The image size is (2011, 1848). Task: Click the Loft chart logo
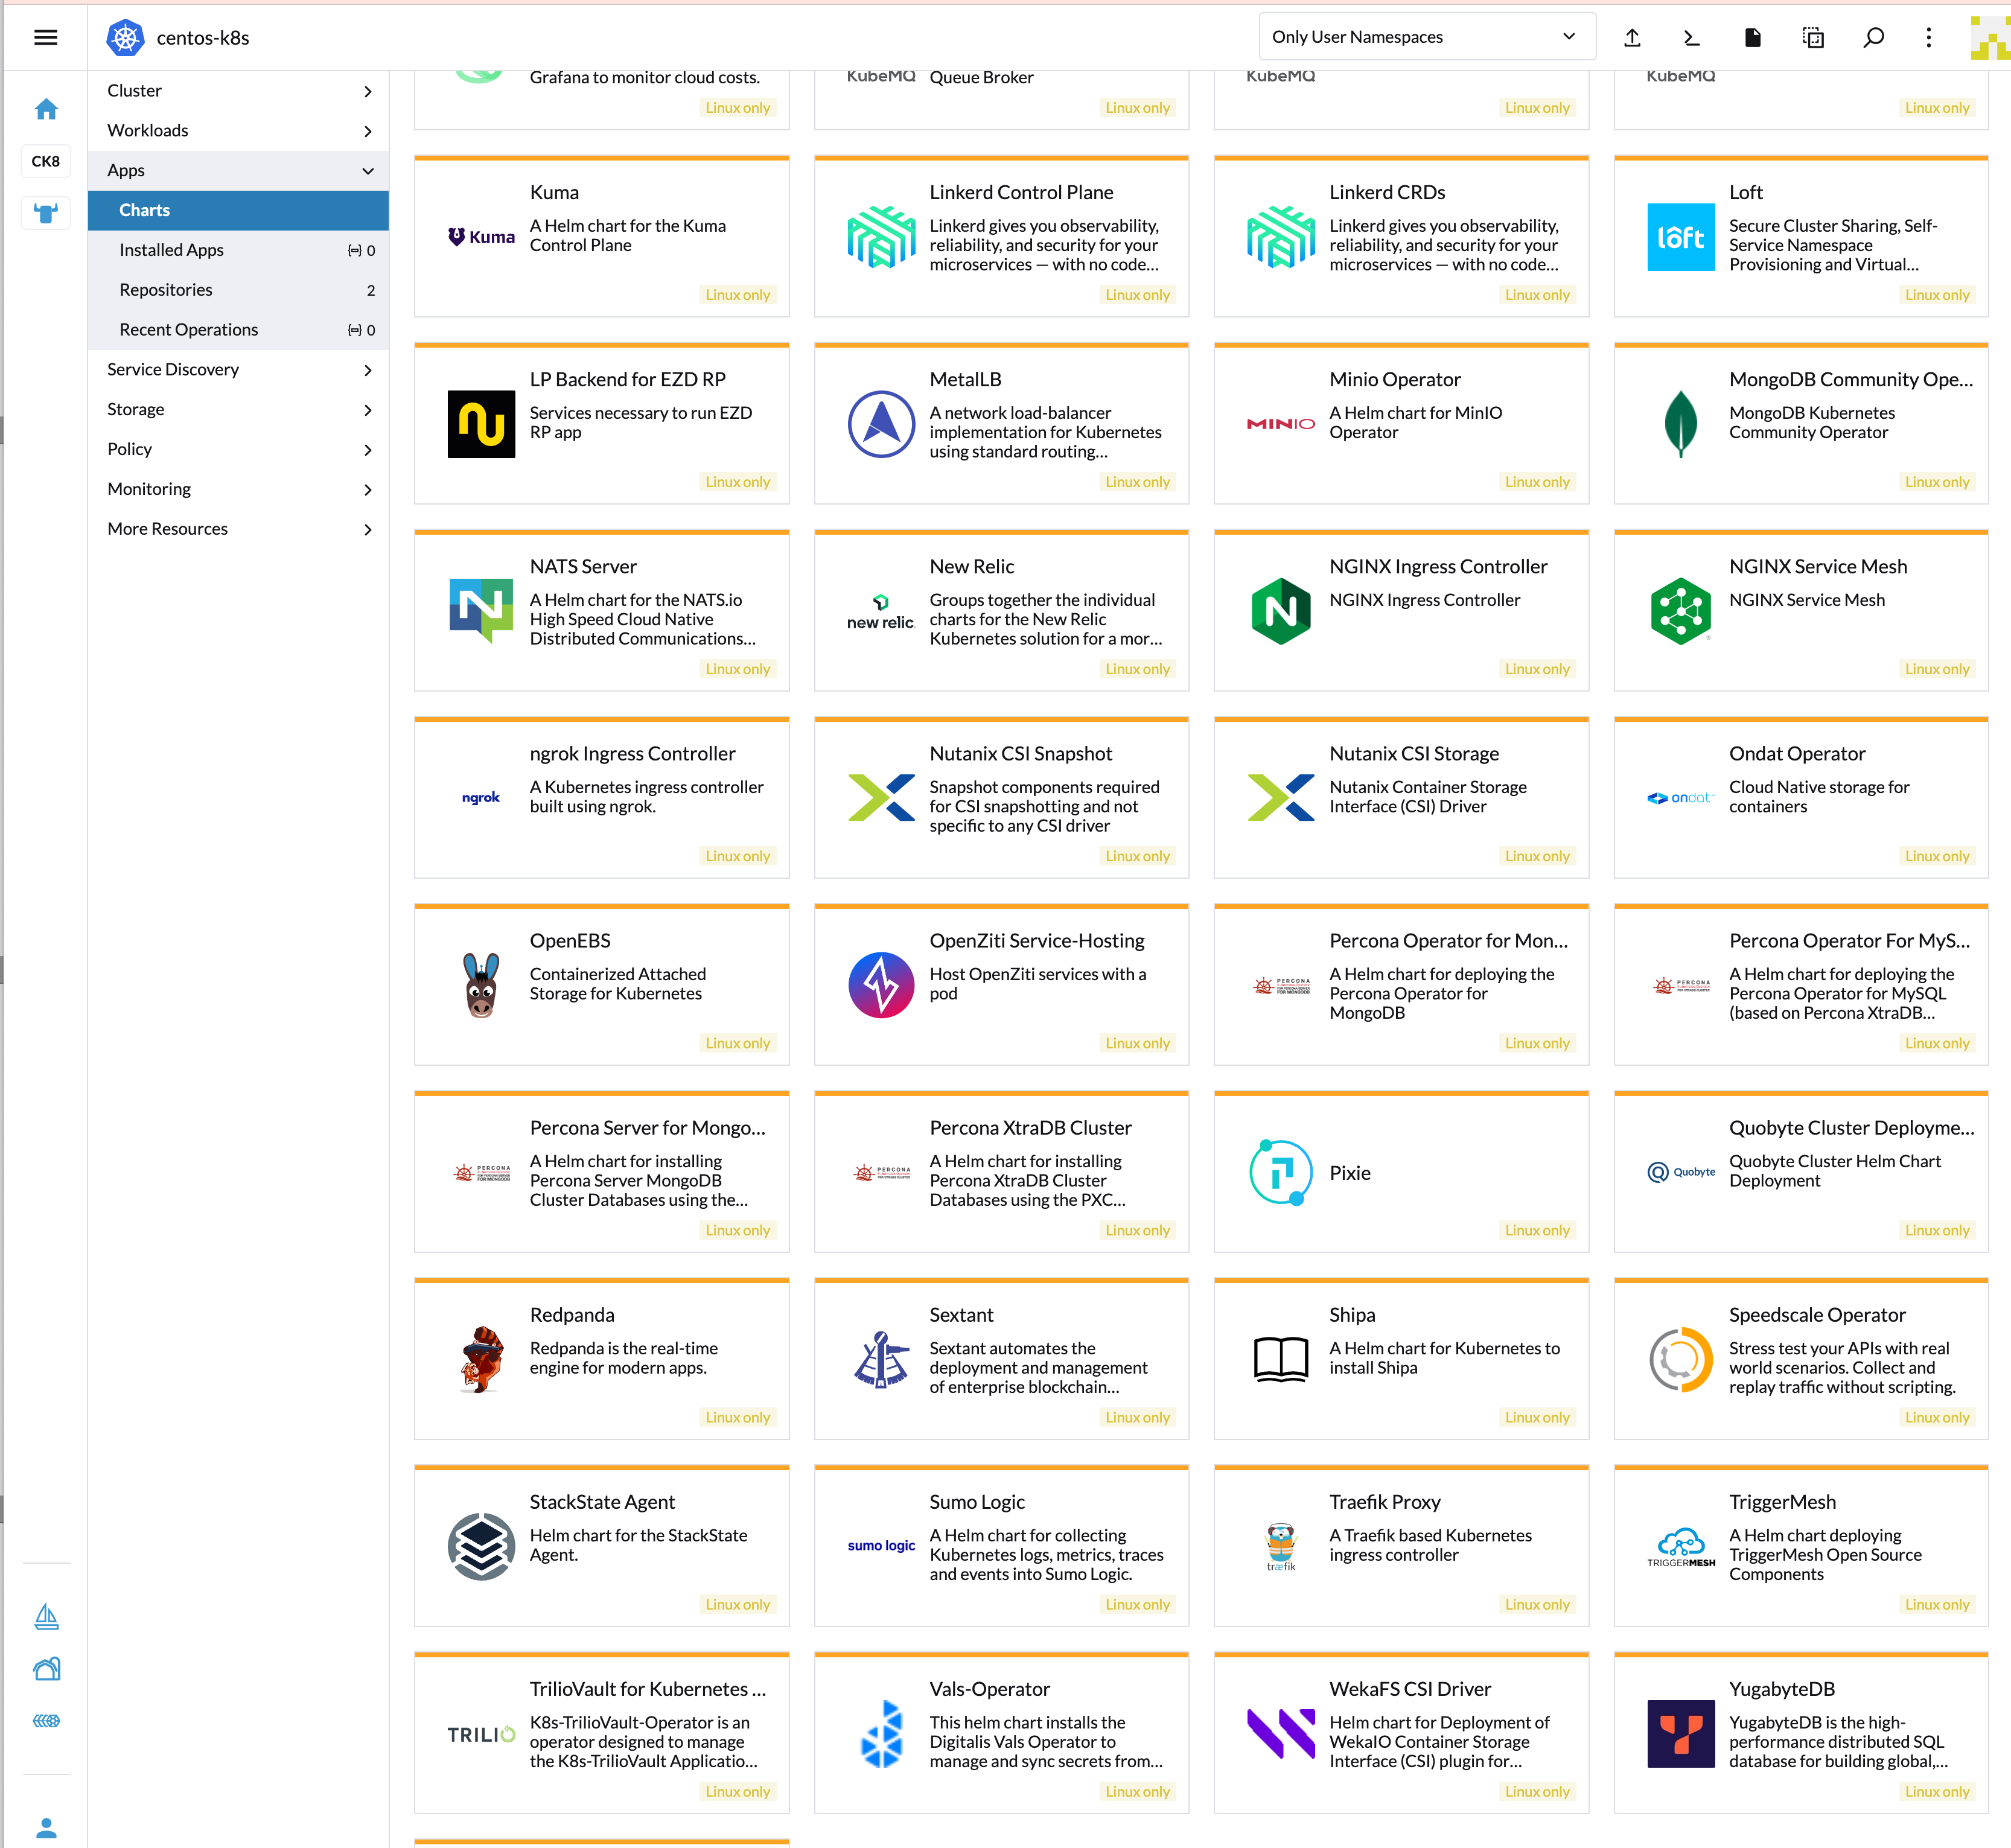click(1681, 237)
